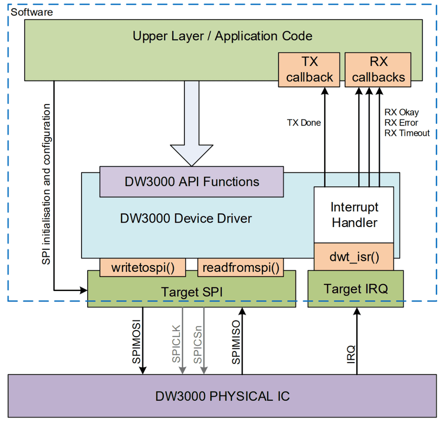
Task: Click the gray SPICLK signal label
Action: coord(176,344)
